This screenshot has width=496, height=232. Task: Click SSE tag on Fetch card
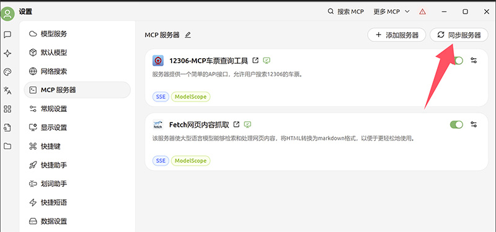tap(161, 161)
